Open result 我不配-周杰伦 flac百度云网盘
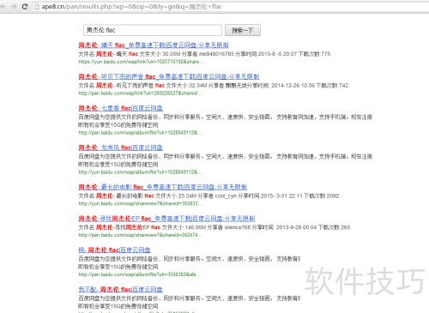Screen dimensions: 429x313 [120, 289]
